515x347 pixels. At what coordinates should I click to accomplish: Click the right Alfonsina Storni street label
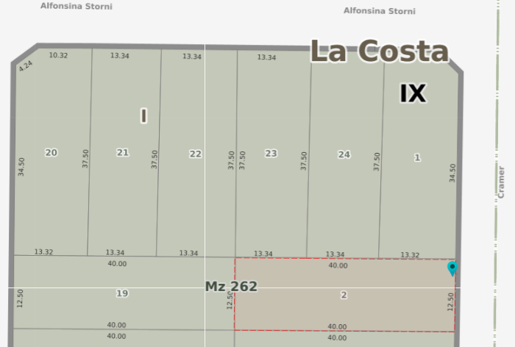(379, 11)
